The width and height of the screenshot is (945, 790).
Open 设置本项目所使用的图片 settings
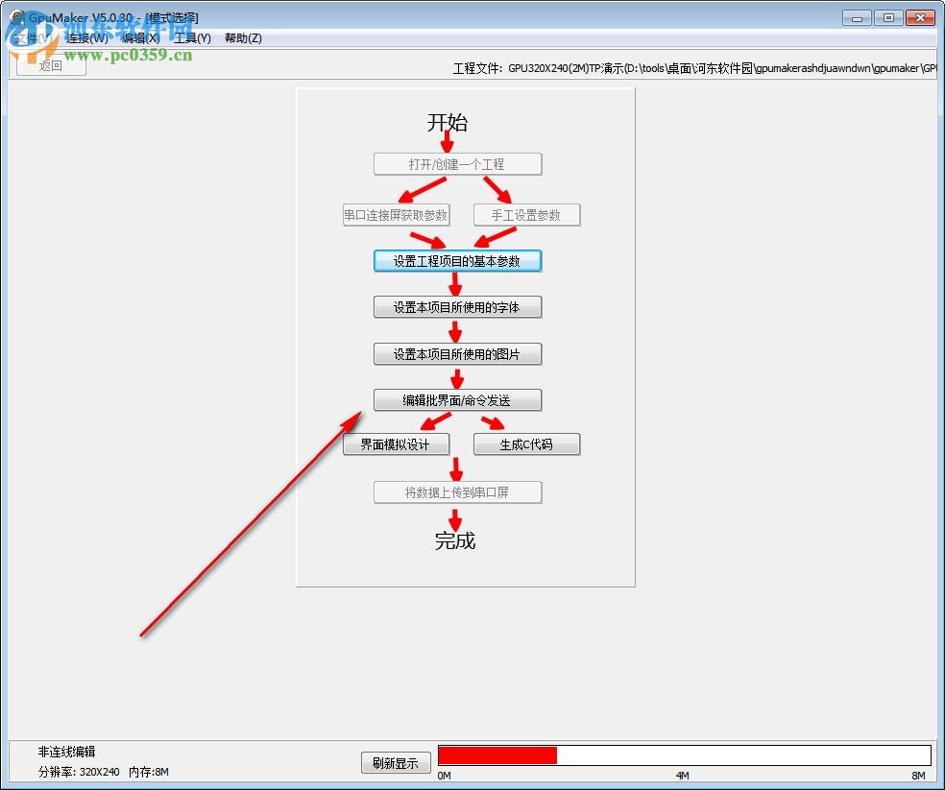coord(457,353)
